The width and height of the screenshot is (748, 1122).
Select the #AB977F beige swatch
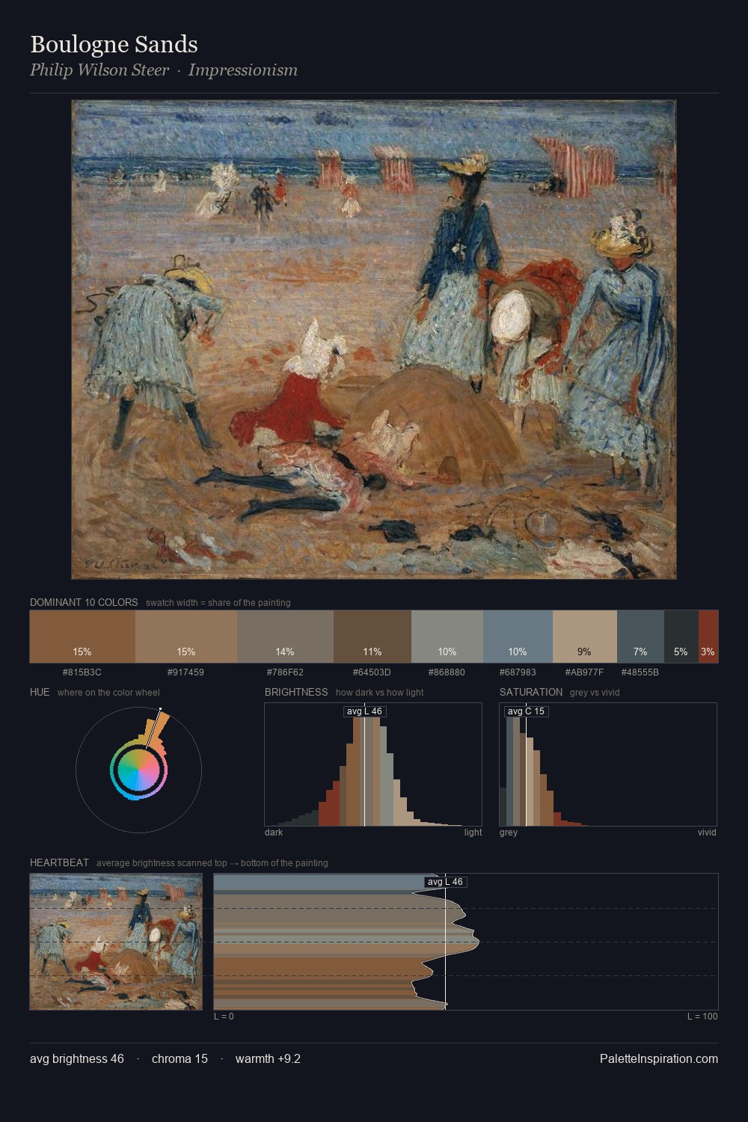coord(585,637)
